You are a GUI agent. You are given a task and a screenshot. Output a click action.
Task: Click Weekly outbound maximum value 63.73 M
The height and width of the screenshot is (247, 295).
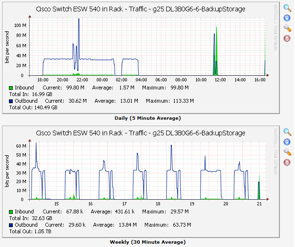click(182, 225)
